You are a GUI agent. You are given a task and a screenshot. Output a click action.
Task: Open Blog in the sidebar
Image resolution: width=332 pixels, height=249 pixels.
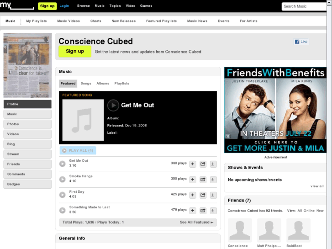[27, 144]
